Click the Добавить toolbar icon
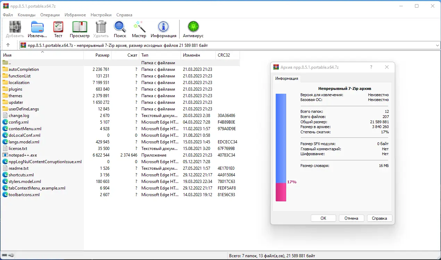 coord(15,27)
